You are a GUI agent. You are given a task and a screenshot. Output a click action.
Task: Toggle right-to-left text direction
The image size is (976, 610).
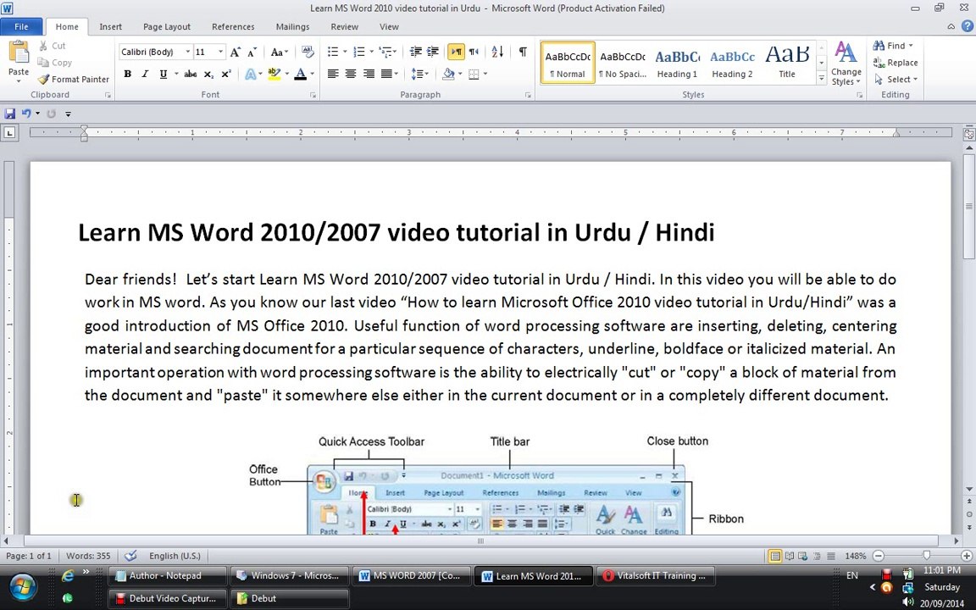point(474,52)
